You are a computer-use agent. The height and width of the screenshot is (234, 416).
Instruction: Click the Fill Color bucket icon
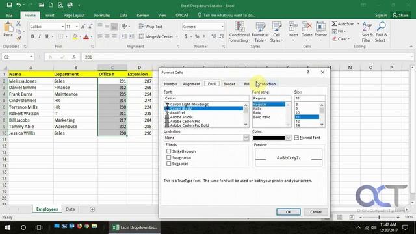pos(75,36)
